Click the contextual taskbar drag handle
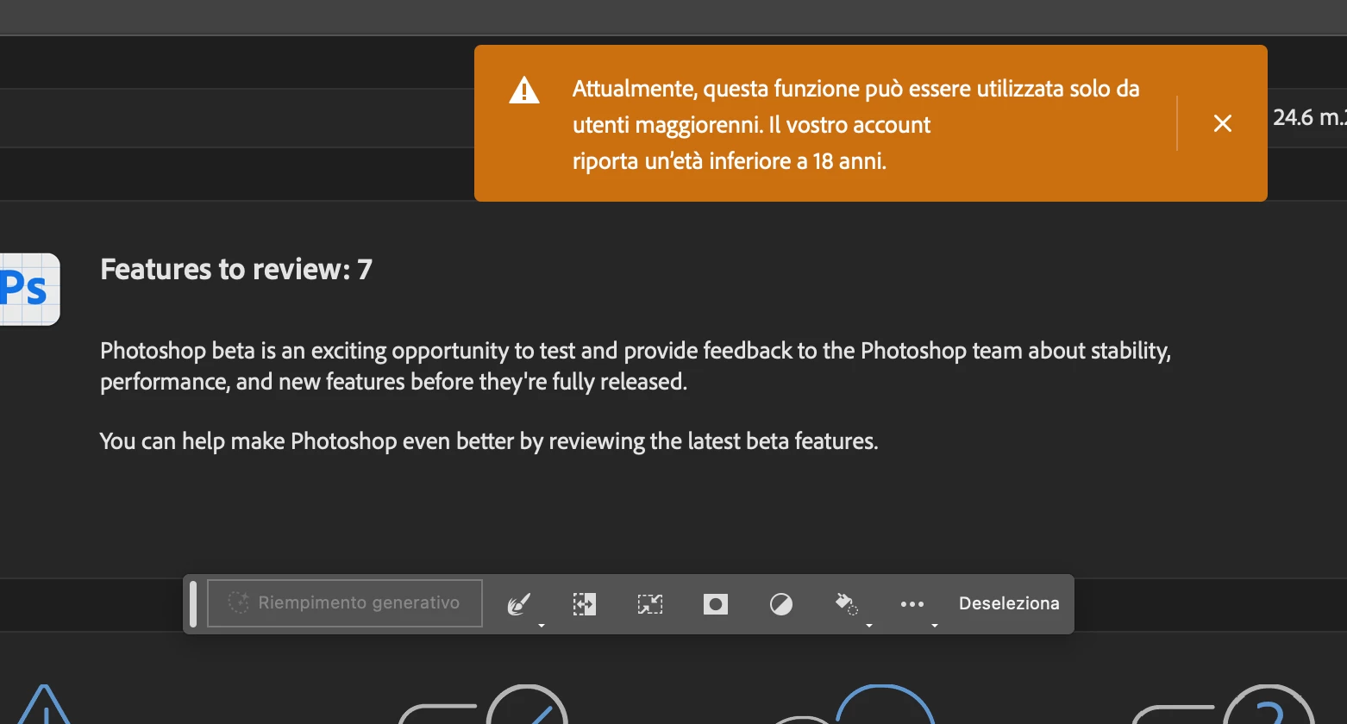This screenshot has height=724, width=1347. pos(193,603)
